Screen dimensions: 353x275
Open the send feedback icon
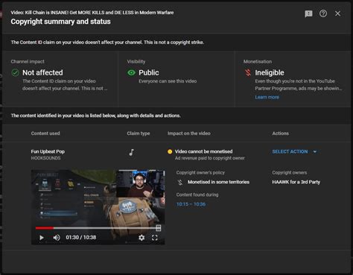[308, 13]
